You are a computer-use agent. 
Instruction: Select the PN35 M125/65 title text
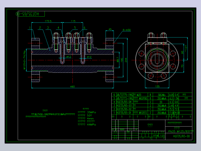pyautogui.click(x=181, y=132)
